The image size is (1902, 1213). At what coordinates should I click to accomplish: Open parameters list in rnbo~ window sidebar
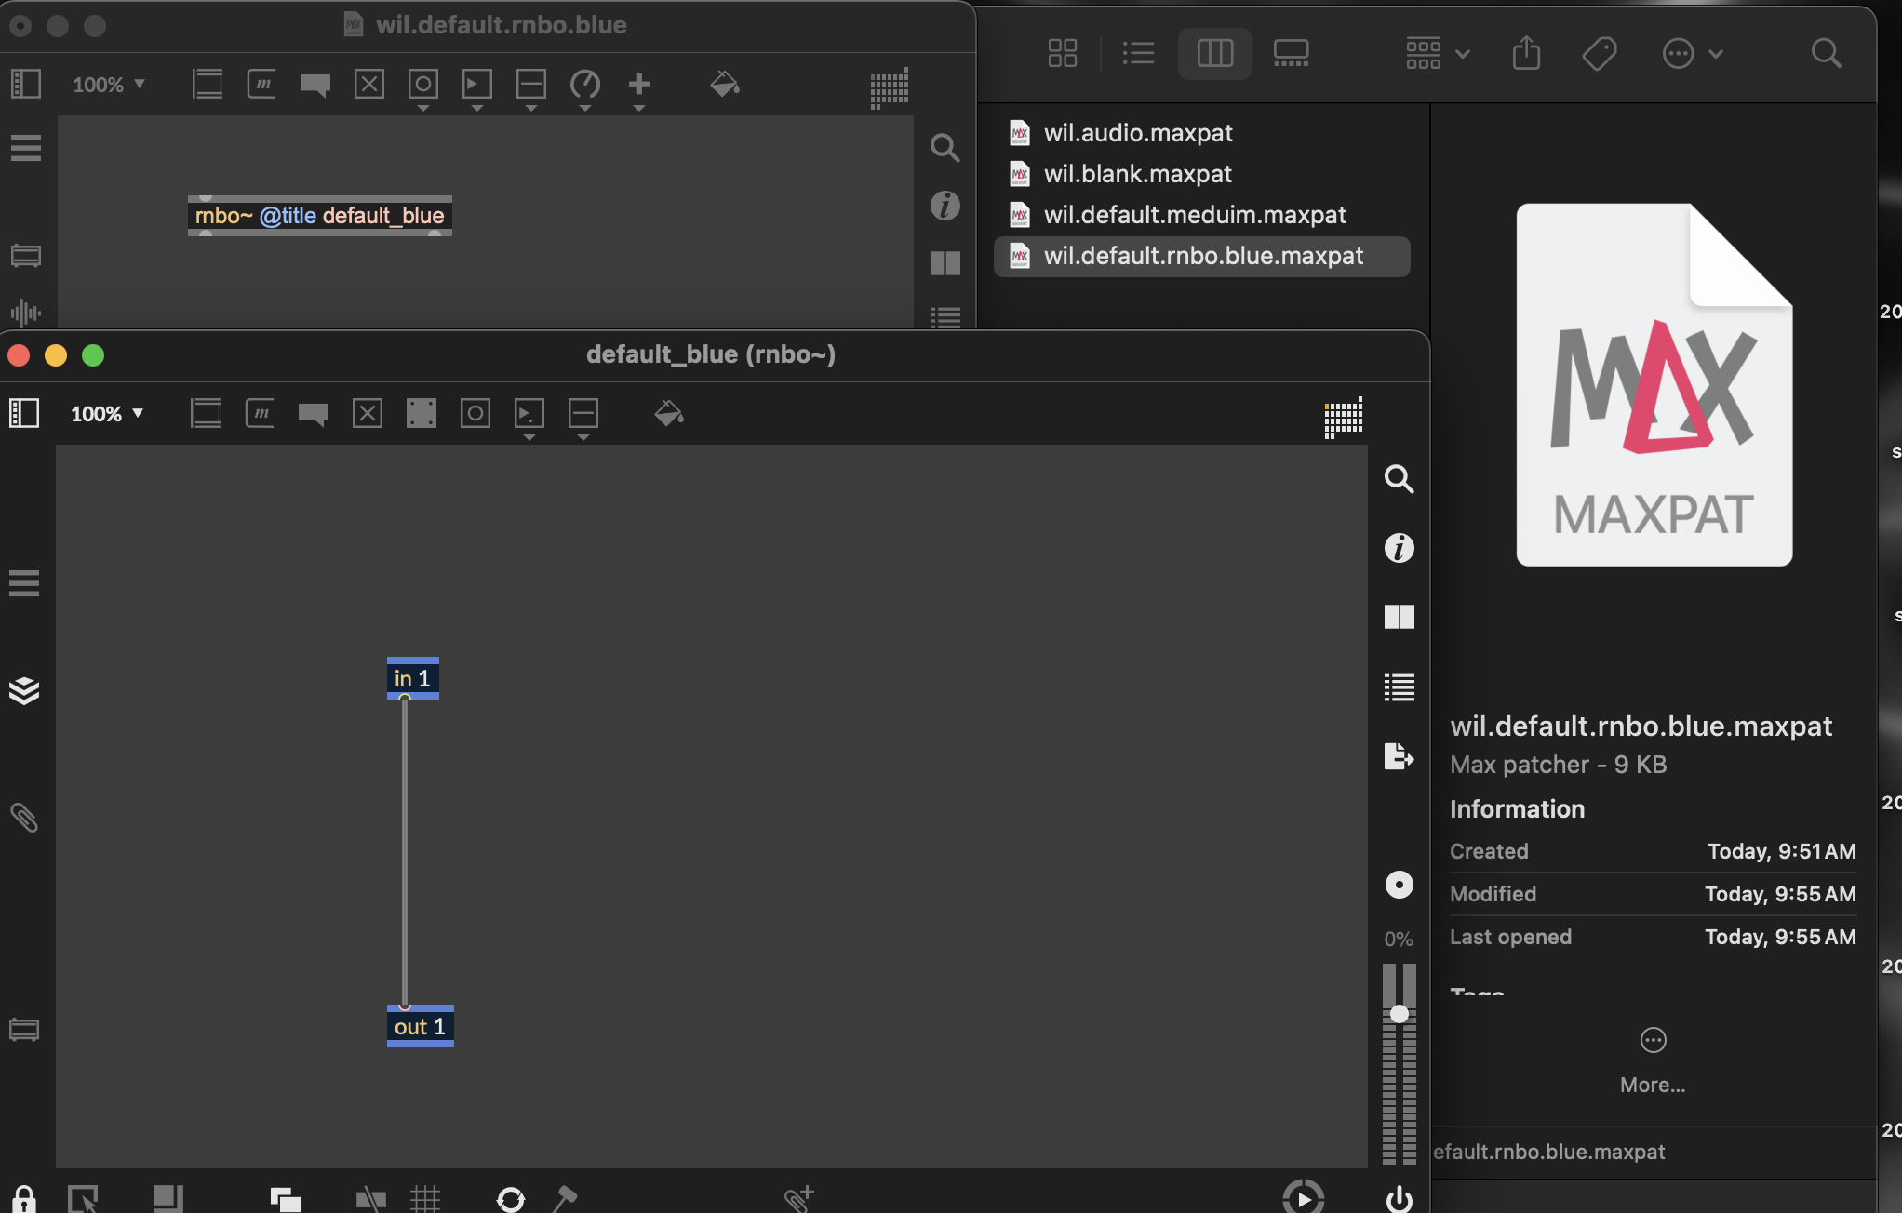point(1399,687)
